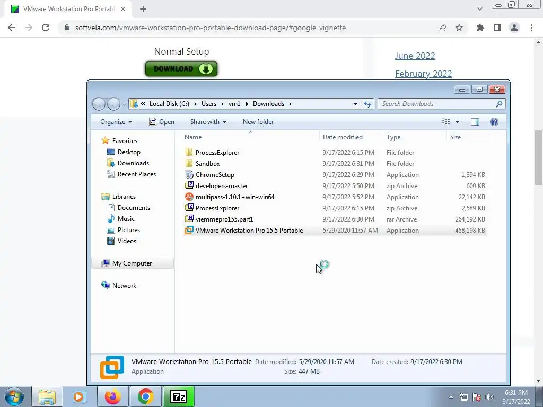Expand the Downloads breadcrumb arrow
The width and height of the screenshot is (543, 407).
tap(290, 104)
